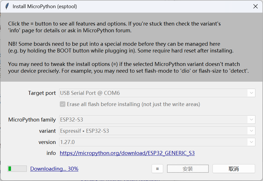Click the ESP32-S3 family field
Image resolution: width=263 pixels, height=181 pixels.
[157, 120]
